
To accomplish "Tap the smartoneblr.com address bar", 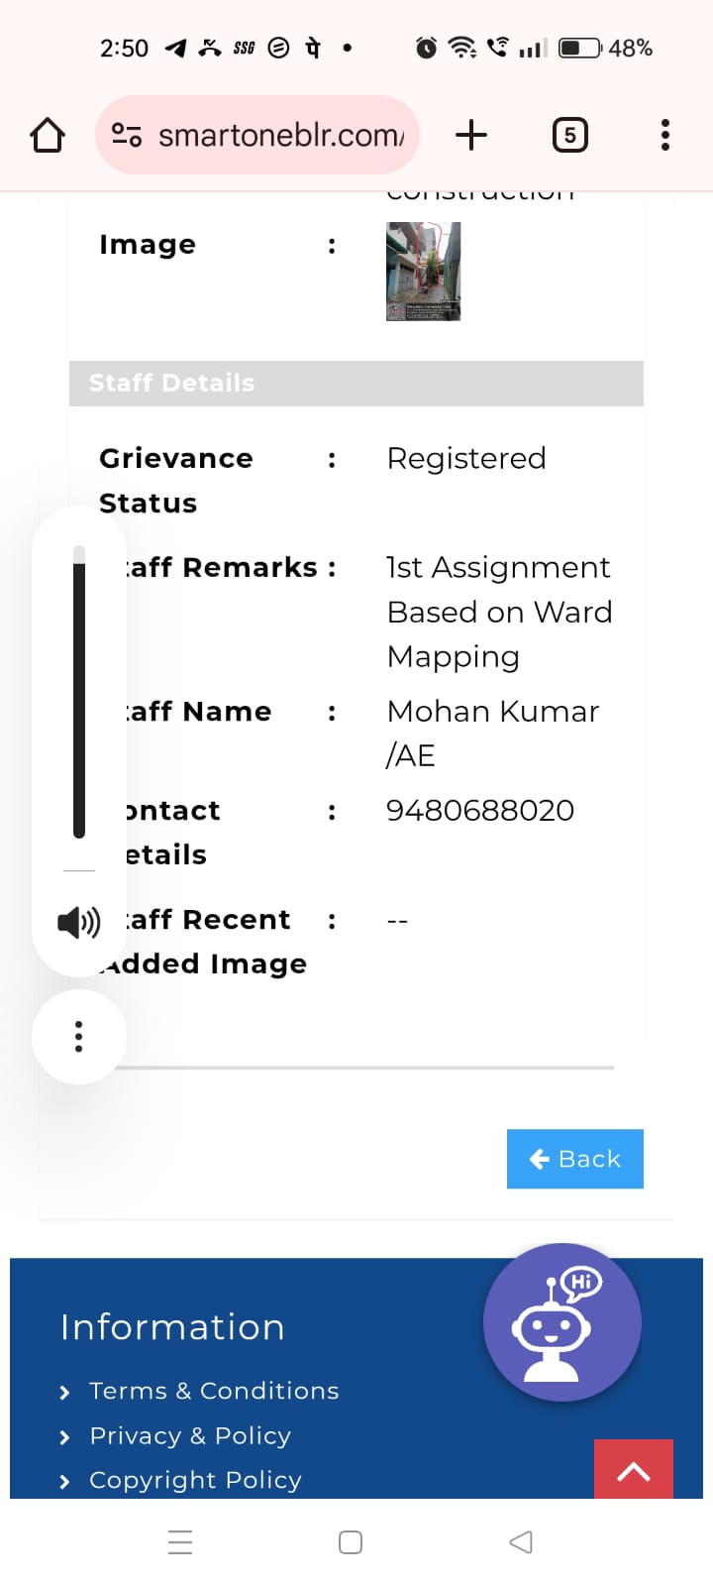I will (x=257, y=135).
